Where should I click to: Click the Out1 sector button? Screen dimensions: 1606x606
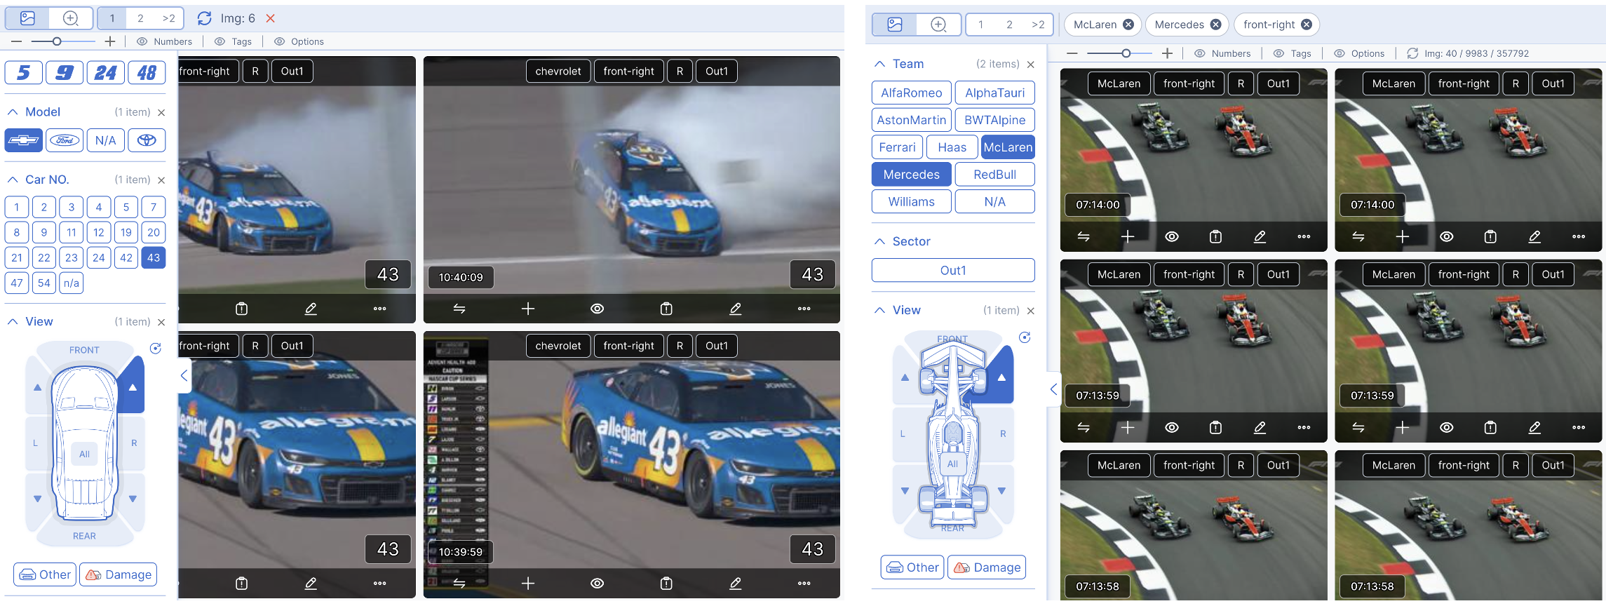click(953, 270)
